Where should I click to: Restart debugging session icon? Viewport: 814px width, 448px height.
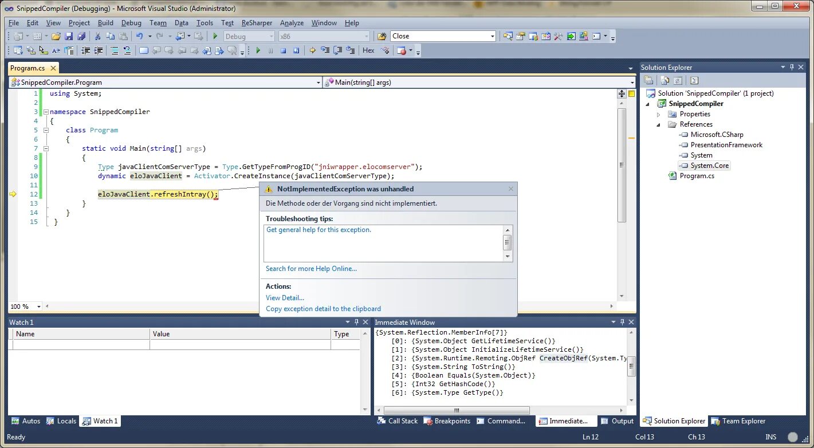point(296,50)
